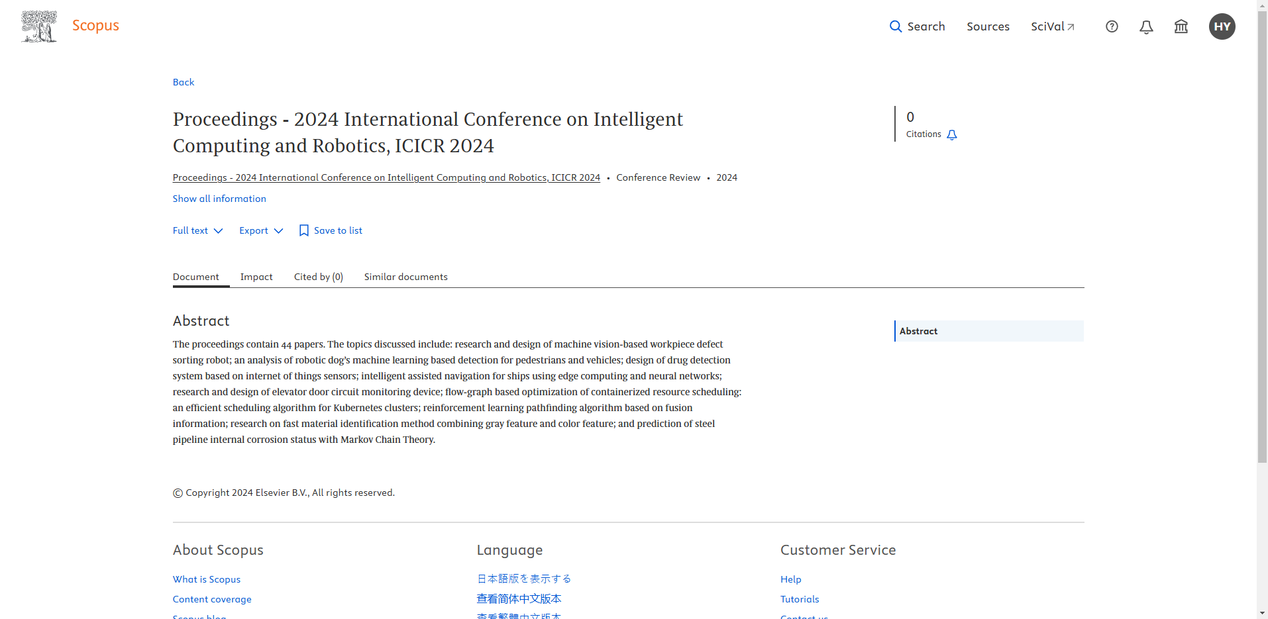Viewport: 1268px width, 619px height.
Task: Open the Similar documents tab
Action: click(x=405, y=277)
